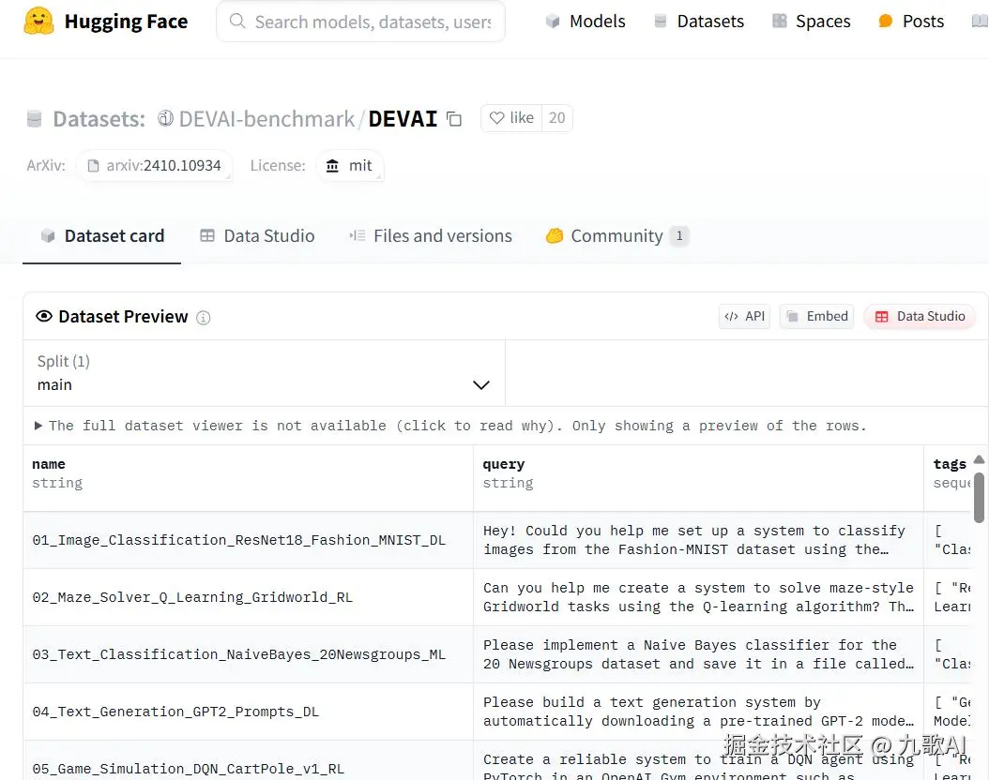Click the query cell starting "Please implement a Naive Bayes"

point(698,654)
